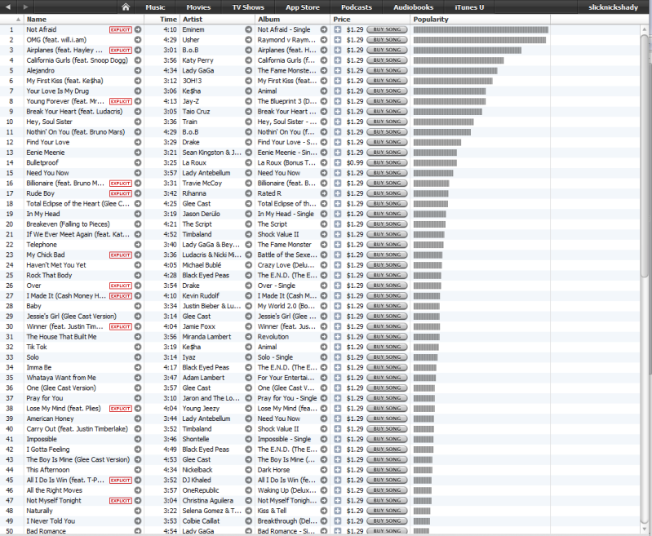Sort by the Time column header

point(162,19)
